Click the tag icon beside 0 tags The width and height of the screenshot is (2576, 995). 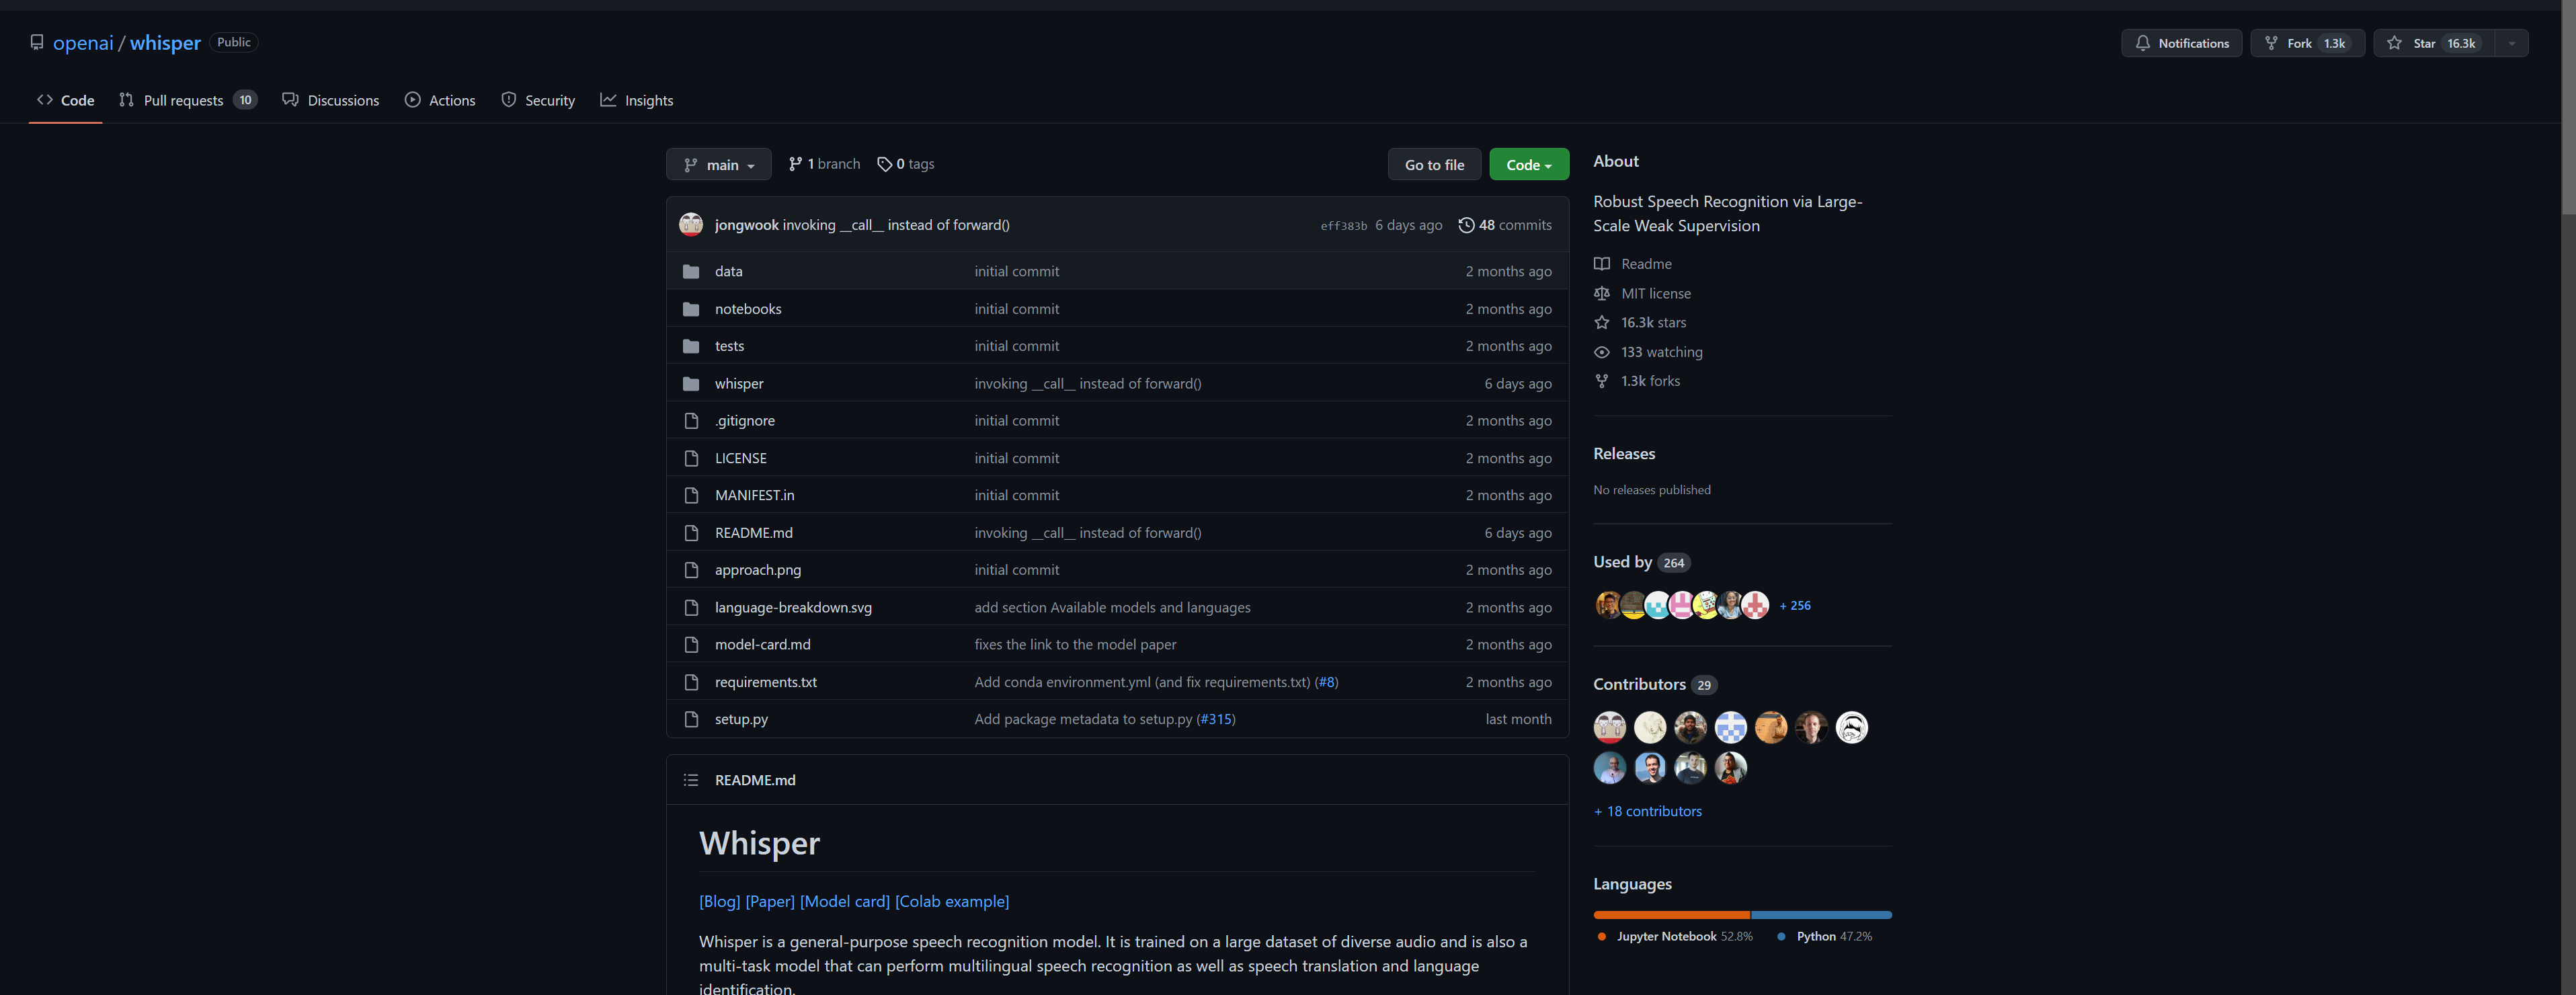tap(884, 164)
